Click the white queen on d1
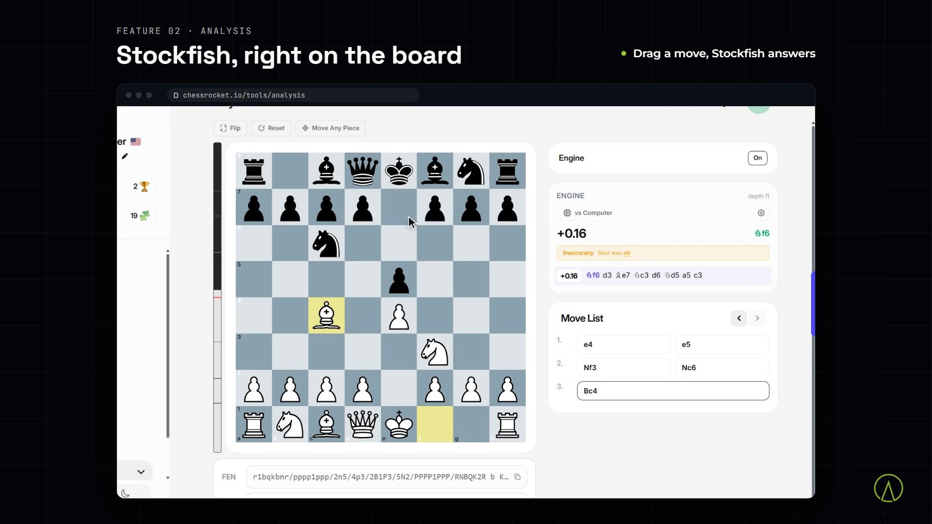The height and width of the screenshot is (524, 932). (363, 424)
